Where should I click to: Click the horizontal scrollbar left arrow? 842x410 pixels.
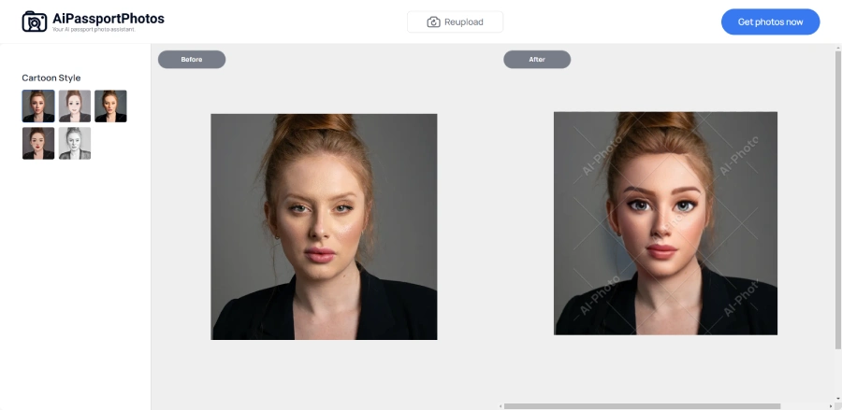pyautogui.click(x=501, y=406)
